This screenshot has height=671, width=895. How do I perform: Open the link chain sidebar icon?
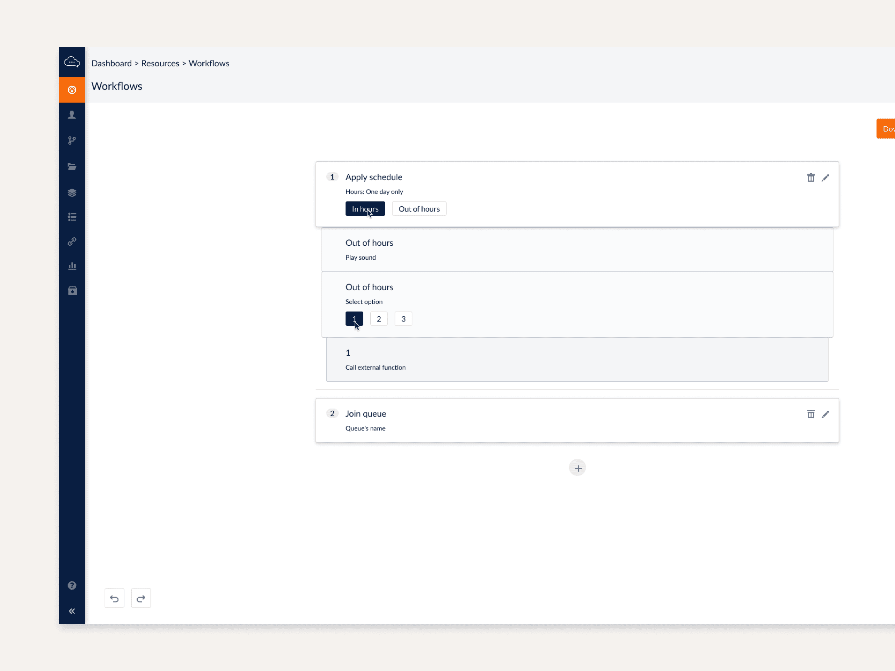(72, 242)
